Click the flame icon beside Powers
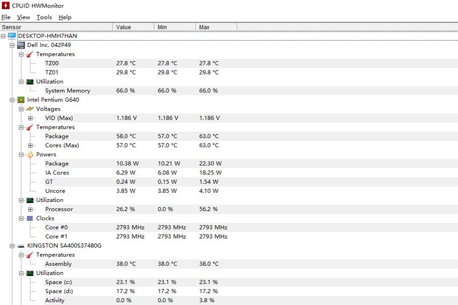 pyautogui.click(x=30, y=155)
